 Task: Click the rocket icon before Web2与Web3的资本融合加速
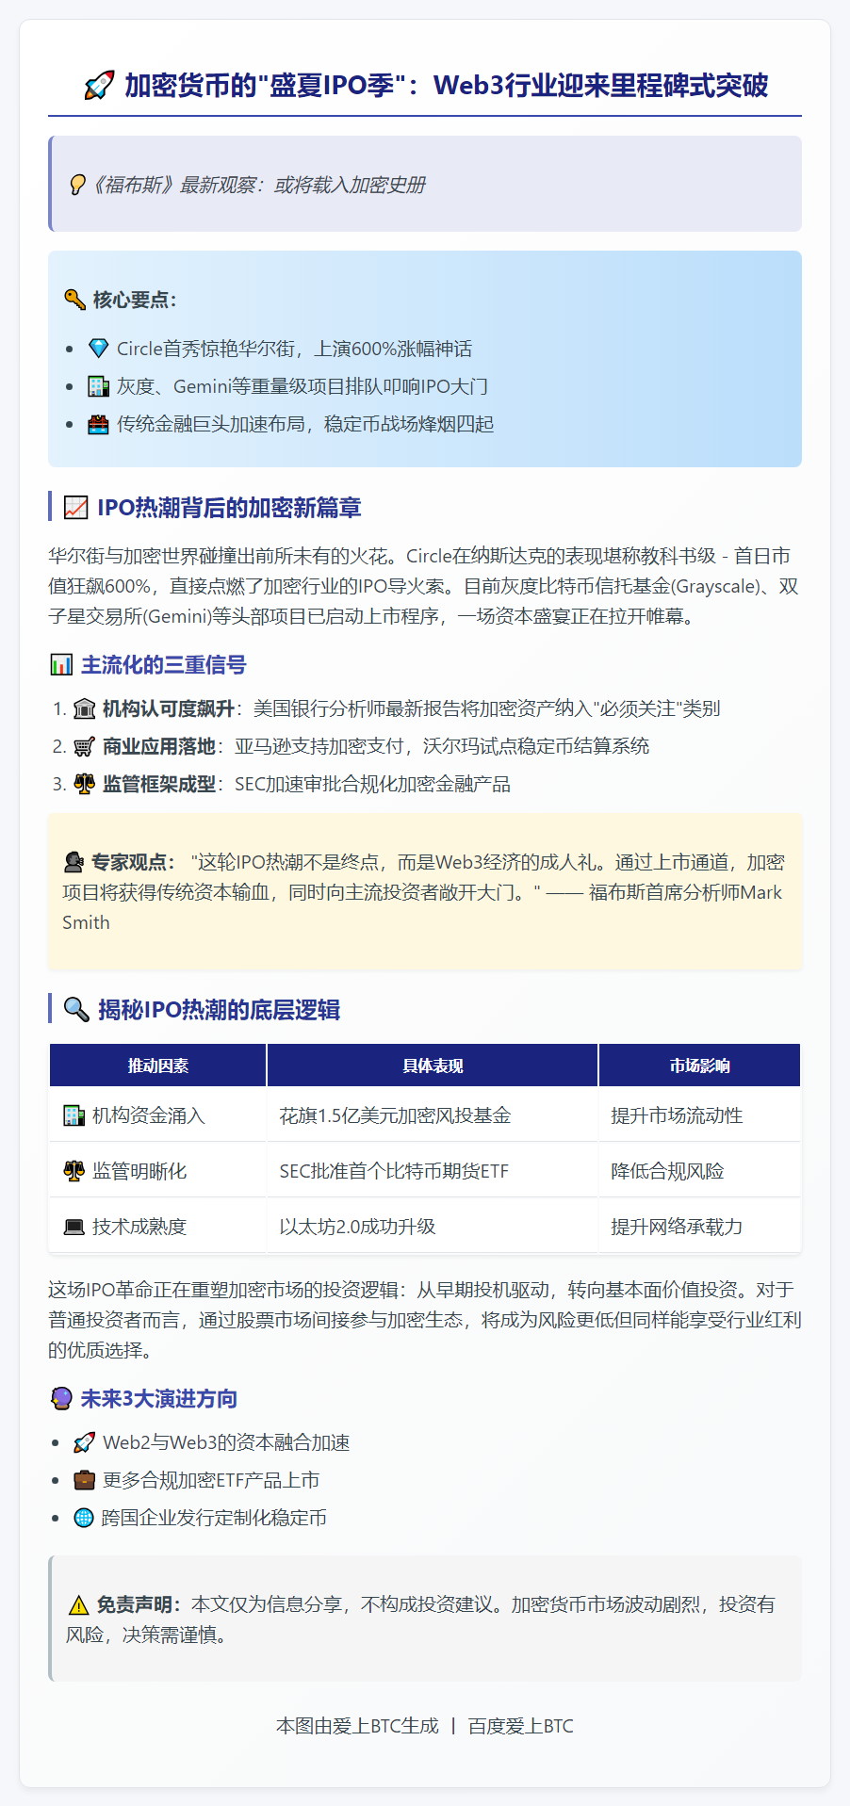tap(84, 1442)
